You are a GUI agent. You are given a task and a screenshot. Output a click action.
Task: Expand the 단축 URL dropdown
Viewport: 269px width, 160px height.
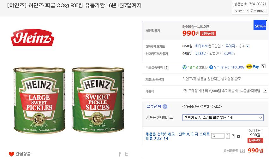click(x=258, y=11)
